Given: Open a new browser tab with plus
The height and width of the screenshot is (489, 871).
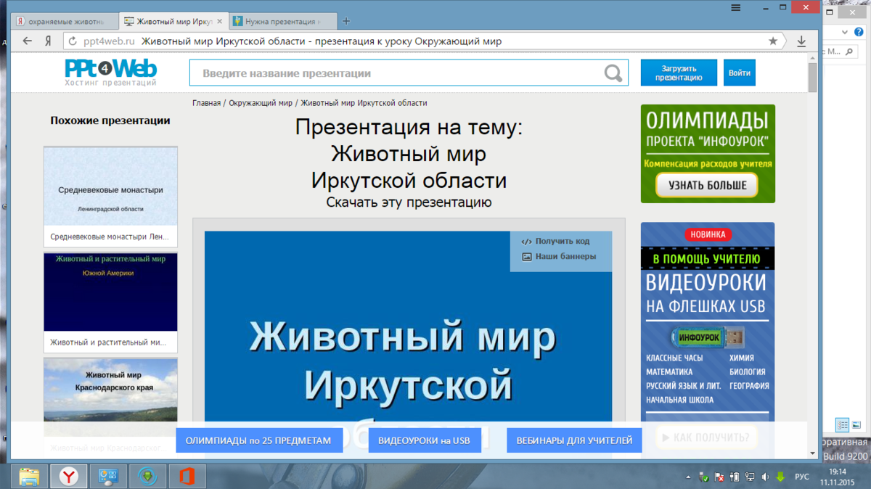Looking at the screenshot, I should (x=346, y=21).
